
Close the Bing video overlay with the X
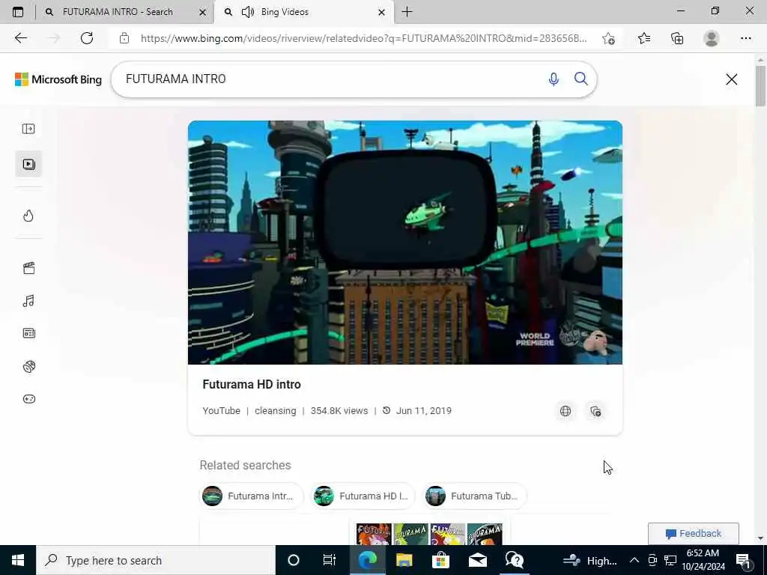pyautogui.click(x=731, y=79)
